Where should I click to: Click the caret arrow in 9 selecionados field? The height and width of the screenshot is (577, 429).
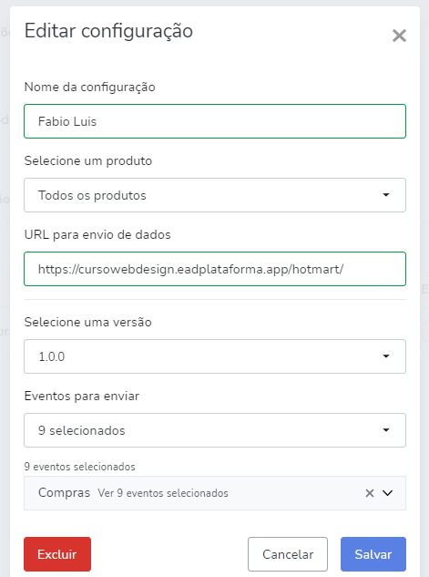click(386, 430)
